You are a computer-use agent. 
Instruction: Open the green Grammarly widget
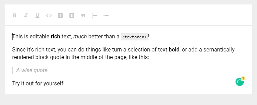(x=240, y=82)
